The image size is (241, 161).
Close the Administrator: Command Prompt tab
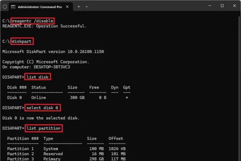click(x=67, y=7)
